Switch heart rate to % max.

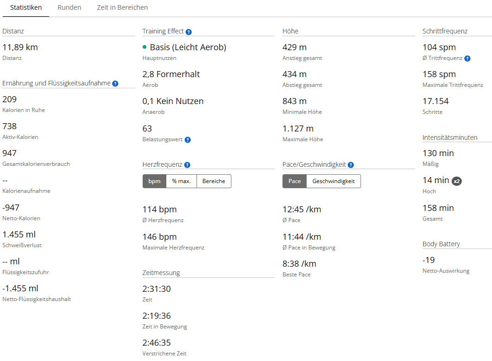[181, 181]
